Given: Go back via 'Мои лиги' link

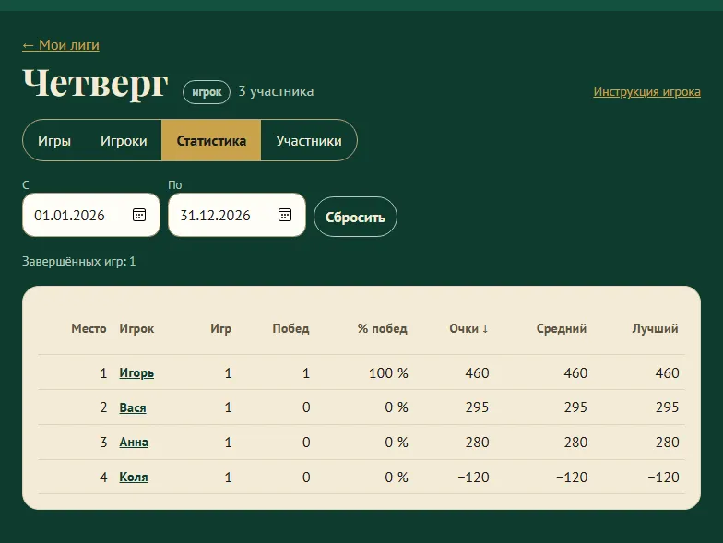Looking at the screenshot, I should pos(61,45).
